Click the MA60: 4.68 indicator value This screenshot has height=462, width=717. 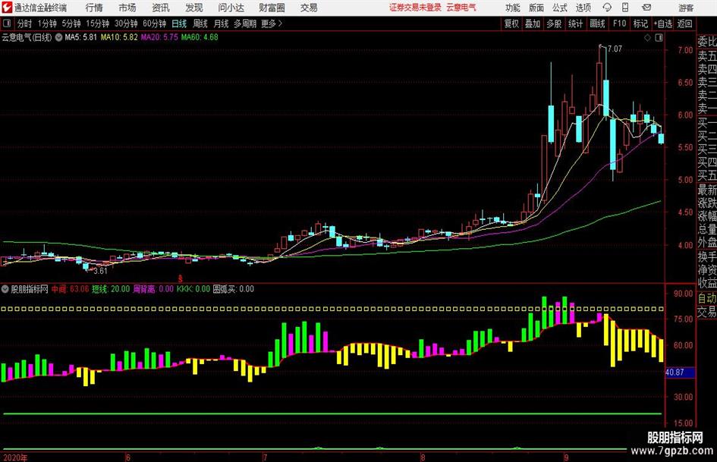(x=200, y=37)
